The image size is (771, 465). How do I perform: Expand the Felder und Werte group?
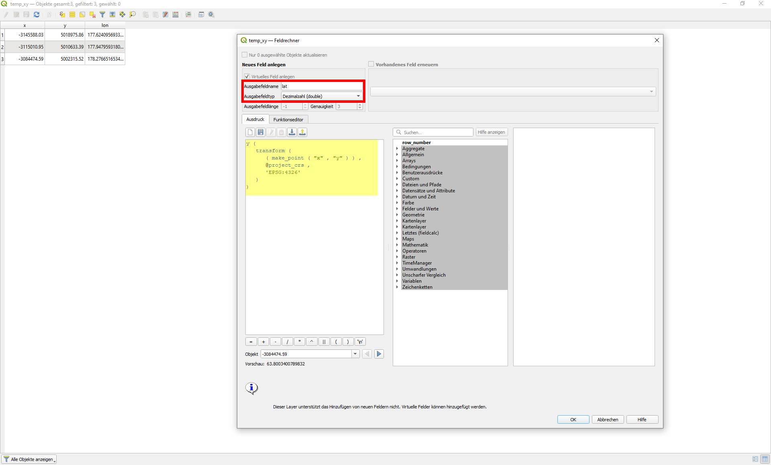click(x=397, y=209)
